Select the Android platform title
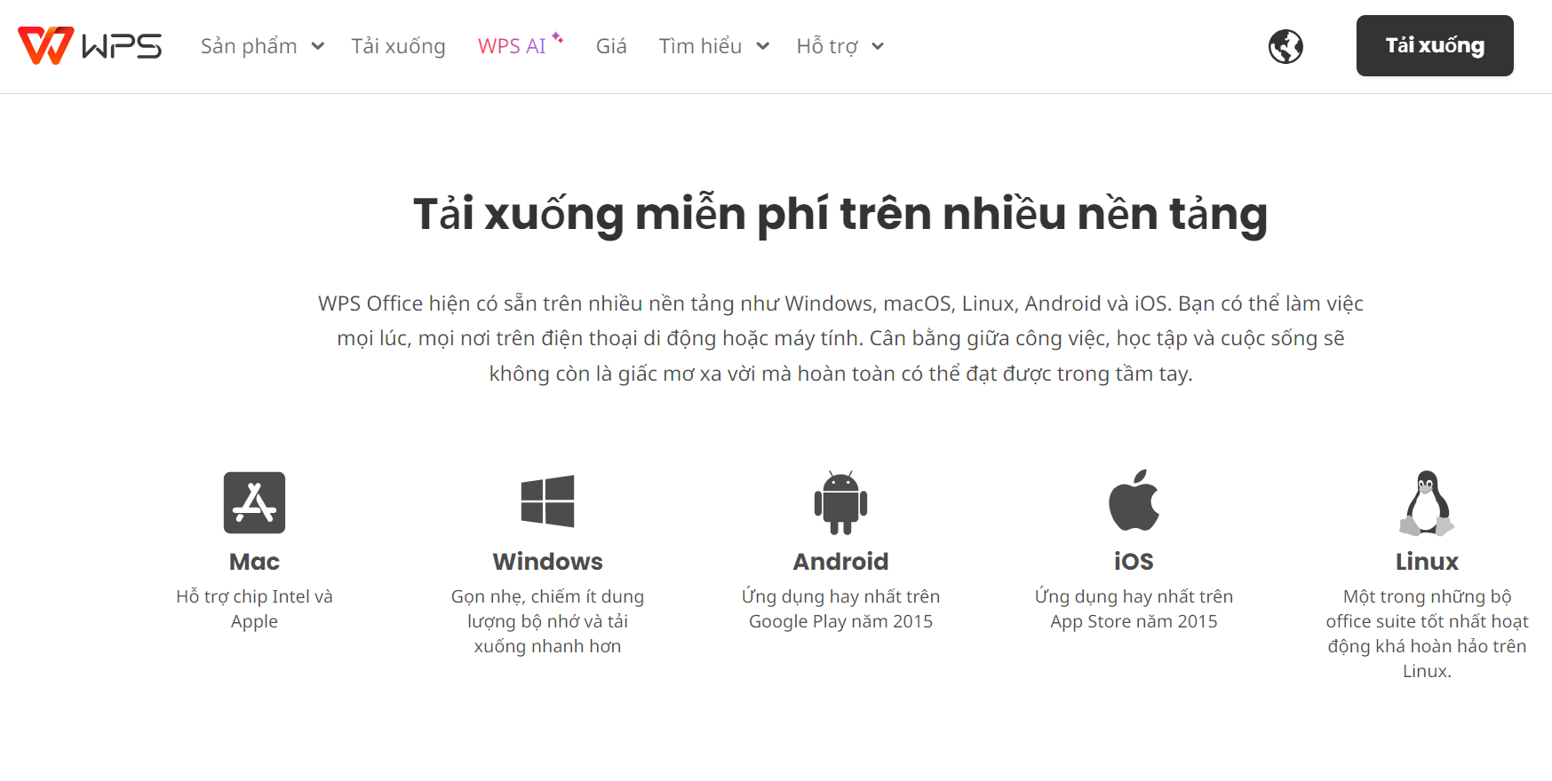Screen dimensions: 1552x781 [x=840, y=562]
